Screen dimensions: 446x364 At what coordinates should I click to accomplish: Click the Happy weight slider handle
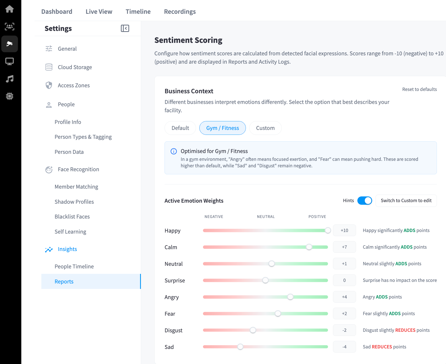pos(328,230)
